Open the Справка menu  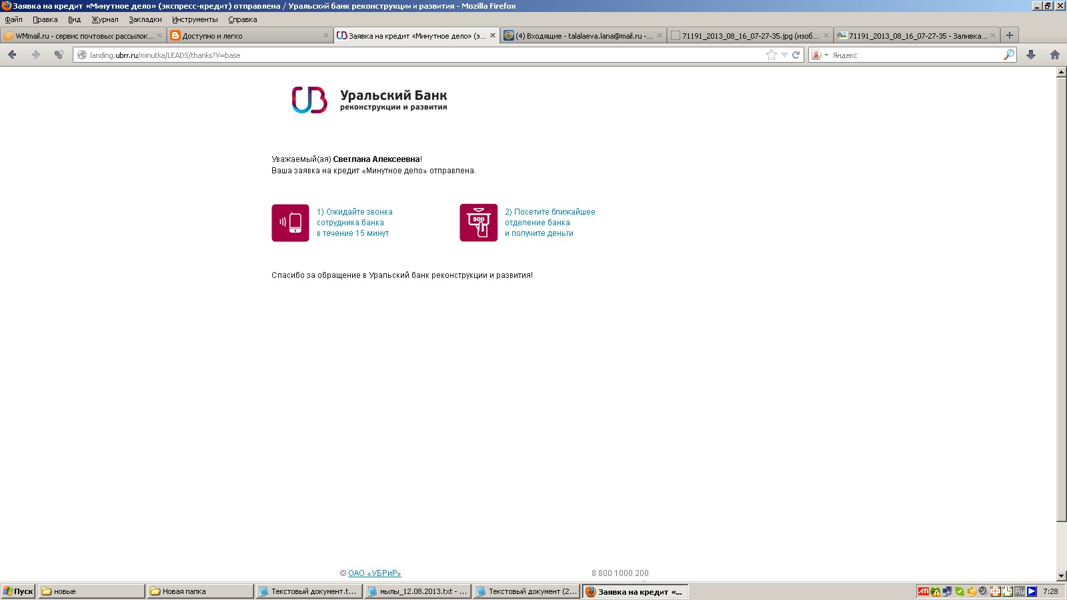pos(243,19)
